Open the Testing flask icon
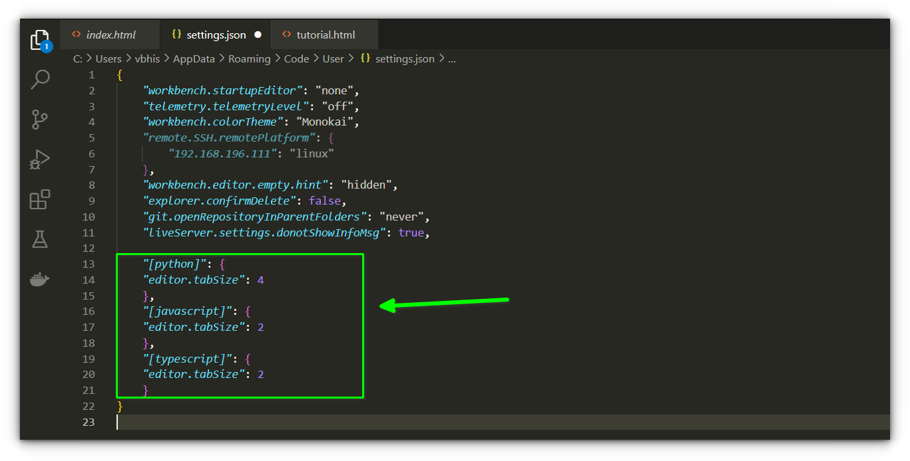The width and height of the screenshot is (910, 461). pyautogui.click(x=40, y=239)
